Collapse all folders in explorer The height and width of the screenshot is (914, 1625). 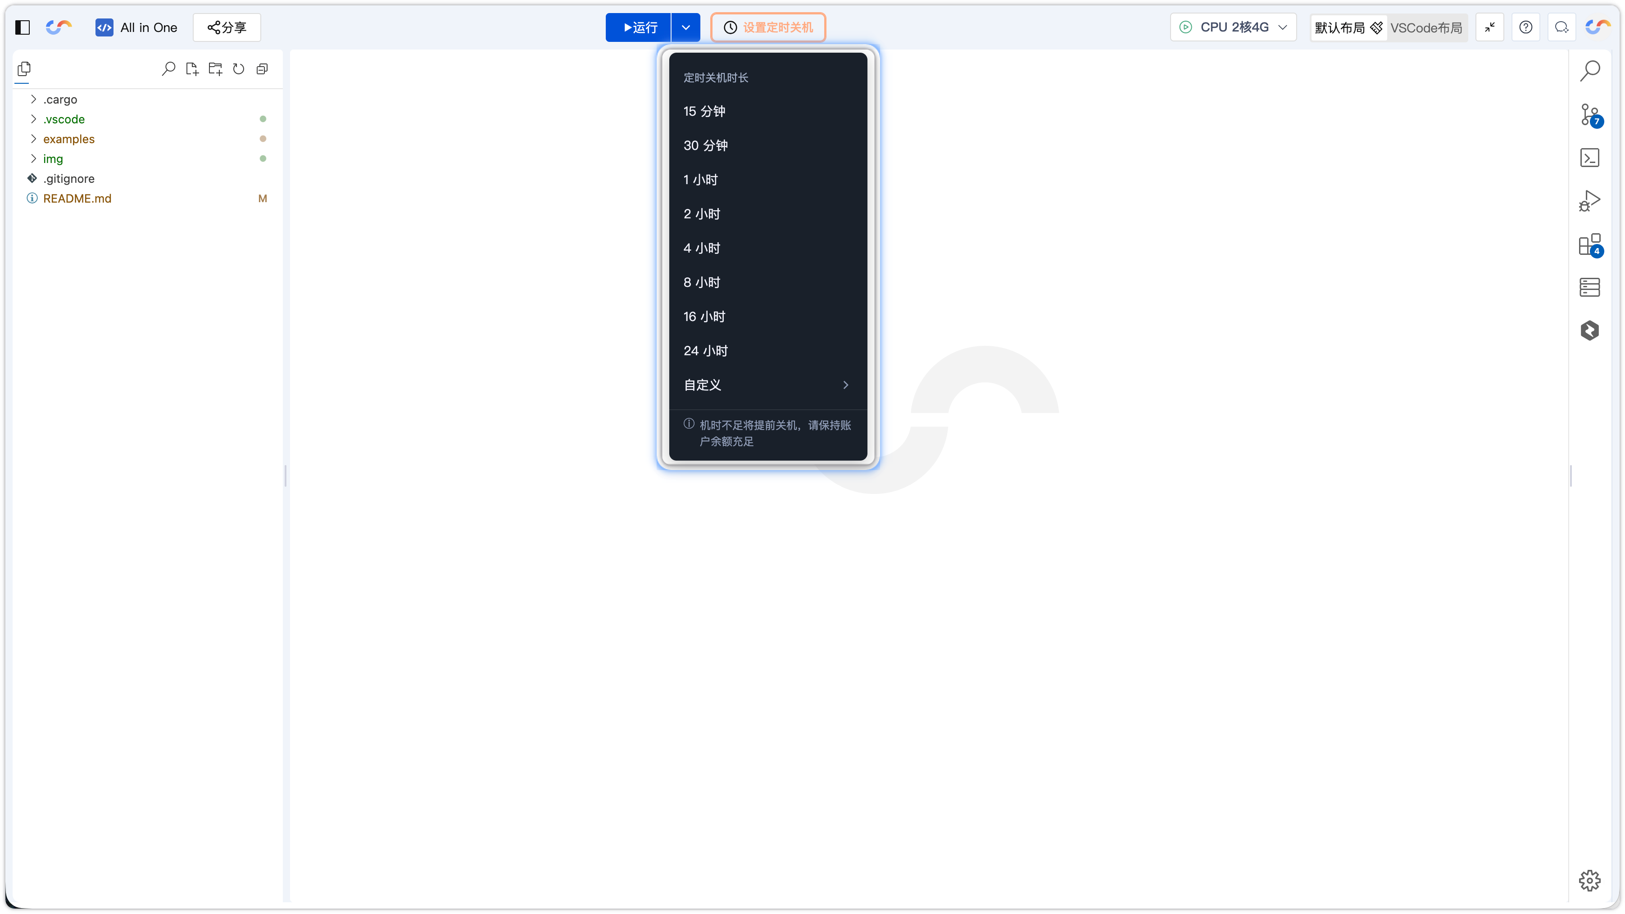coord(262,69)
